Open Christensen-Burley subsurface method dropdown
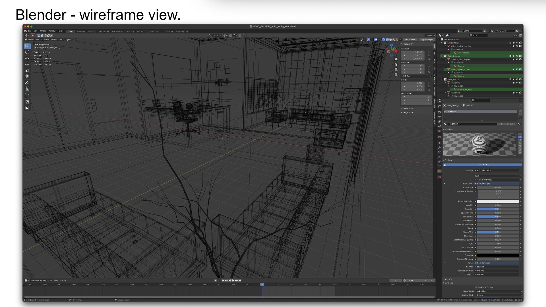This screenshot has height=307, width=546. click(x=497, y=180)
